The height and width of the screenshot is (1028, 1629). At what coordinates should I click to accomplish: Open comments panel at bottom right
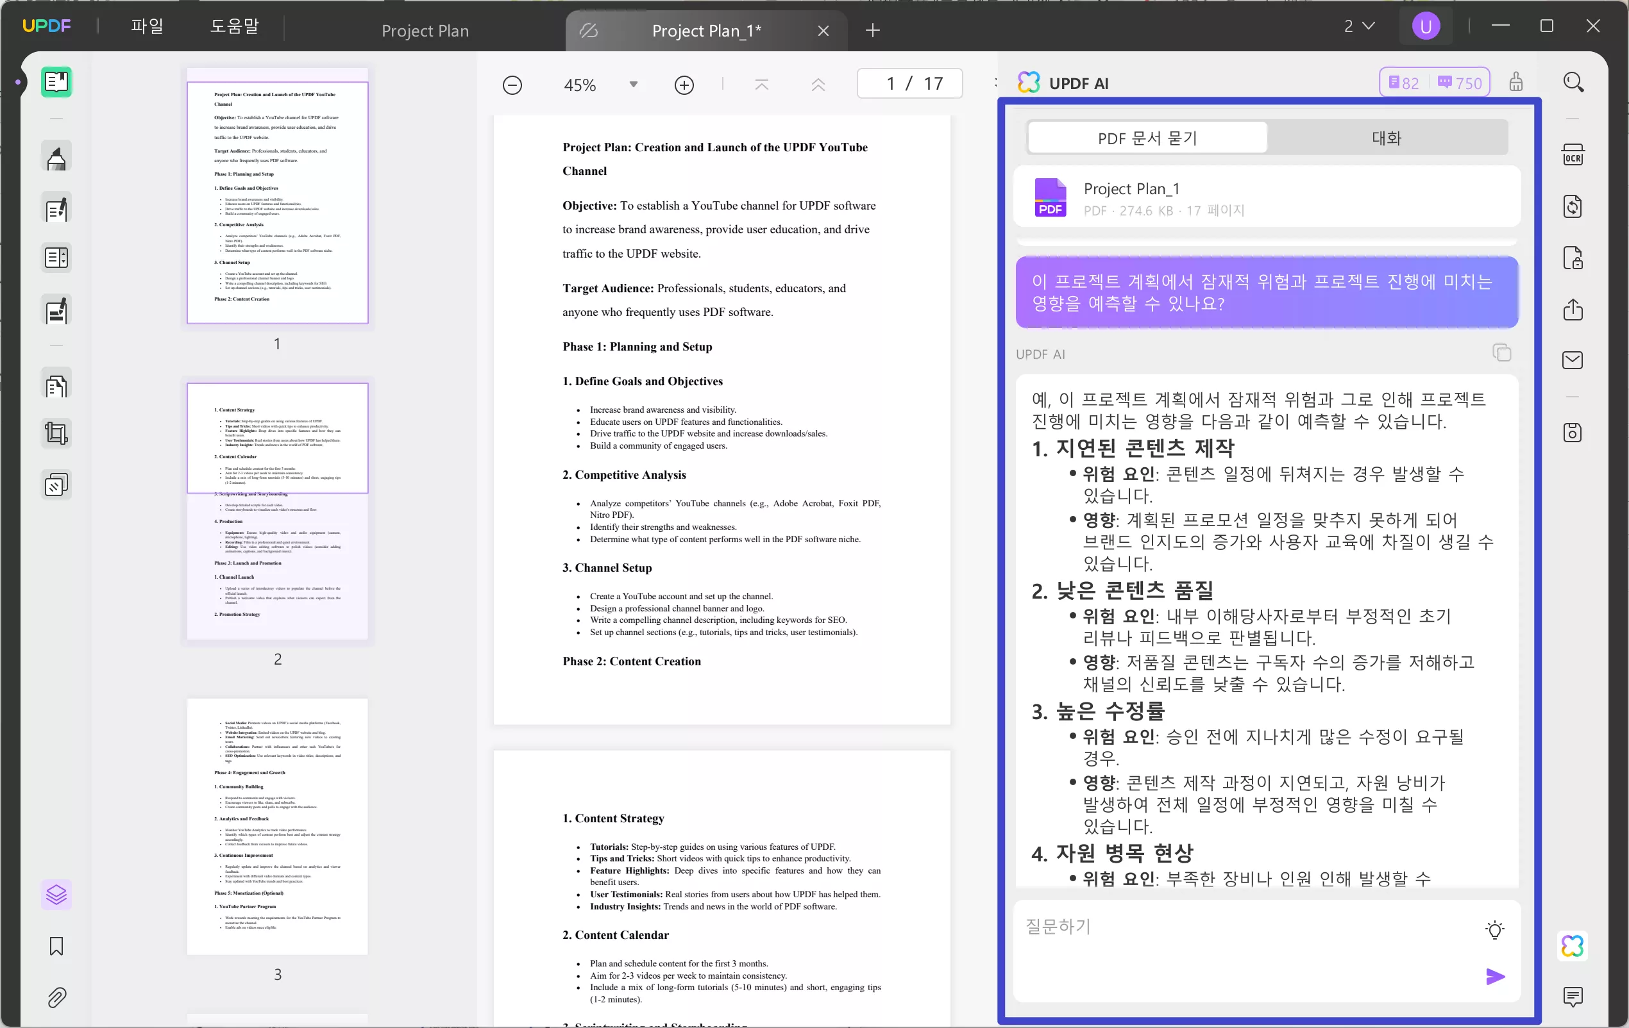pyautogui.click(x=1573, y=996)
